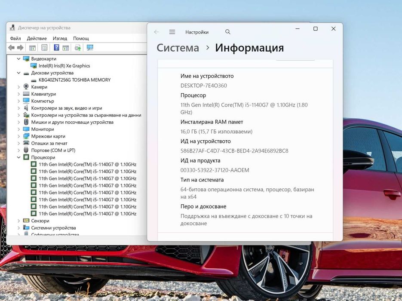Select the Опашки за печат label
The height and width of the screenshot is (301, 402).
click(x=49, y=143)
